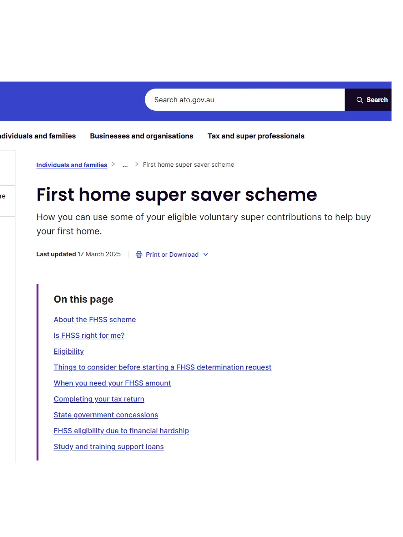Click the printer icon
This screenshot has height=537, width=403.
pos(139,255)
